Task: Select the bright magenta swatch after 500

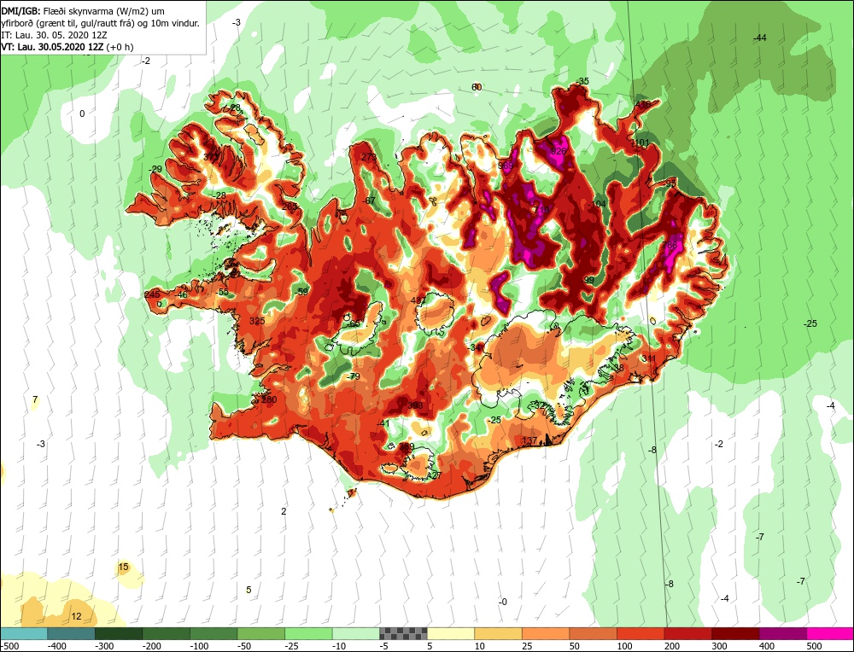Action: pos(829,633)
